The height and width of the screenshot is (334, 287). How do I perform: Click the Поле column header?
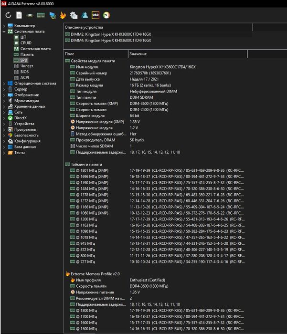point(96,54)
